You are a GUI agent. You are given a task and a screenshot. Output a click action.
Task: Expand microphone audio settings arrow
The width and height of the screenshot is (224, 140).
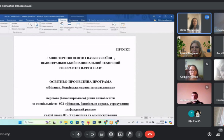73,134
